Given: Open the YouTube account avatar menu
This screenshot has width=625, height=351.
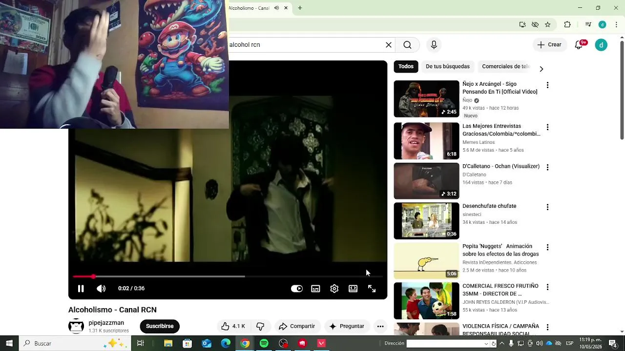Looking at the screenshot, I should [601, 45].
